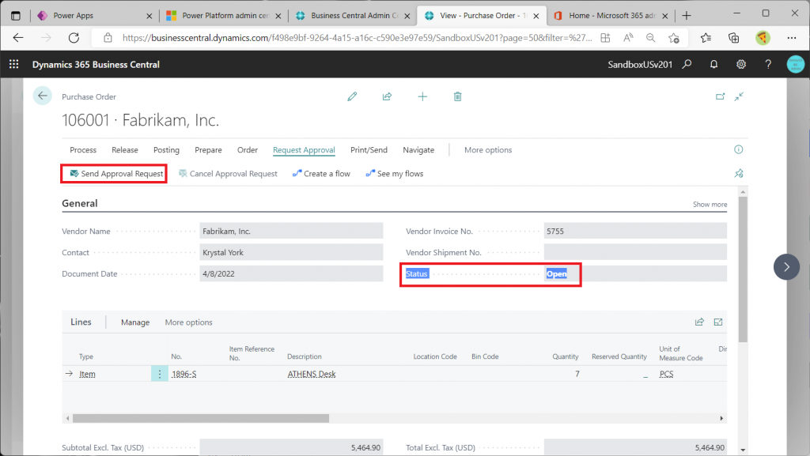Click Create a flow
Viewport: 810px width, 456px height.
pyautogui.click(x=321, y=174)
